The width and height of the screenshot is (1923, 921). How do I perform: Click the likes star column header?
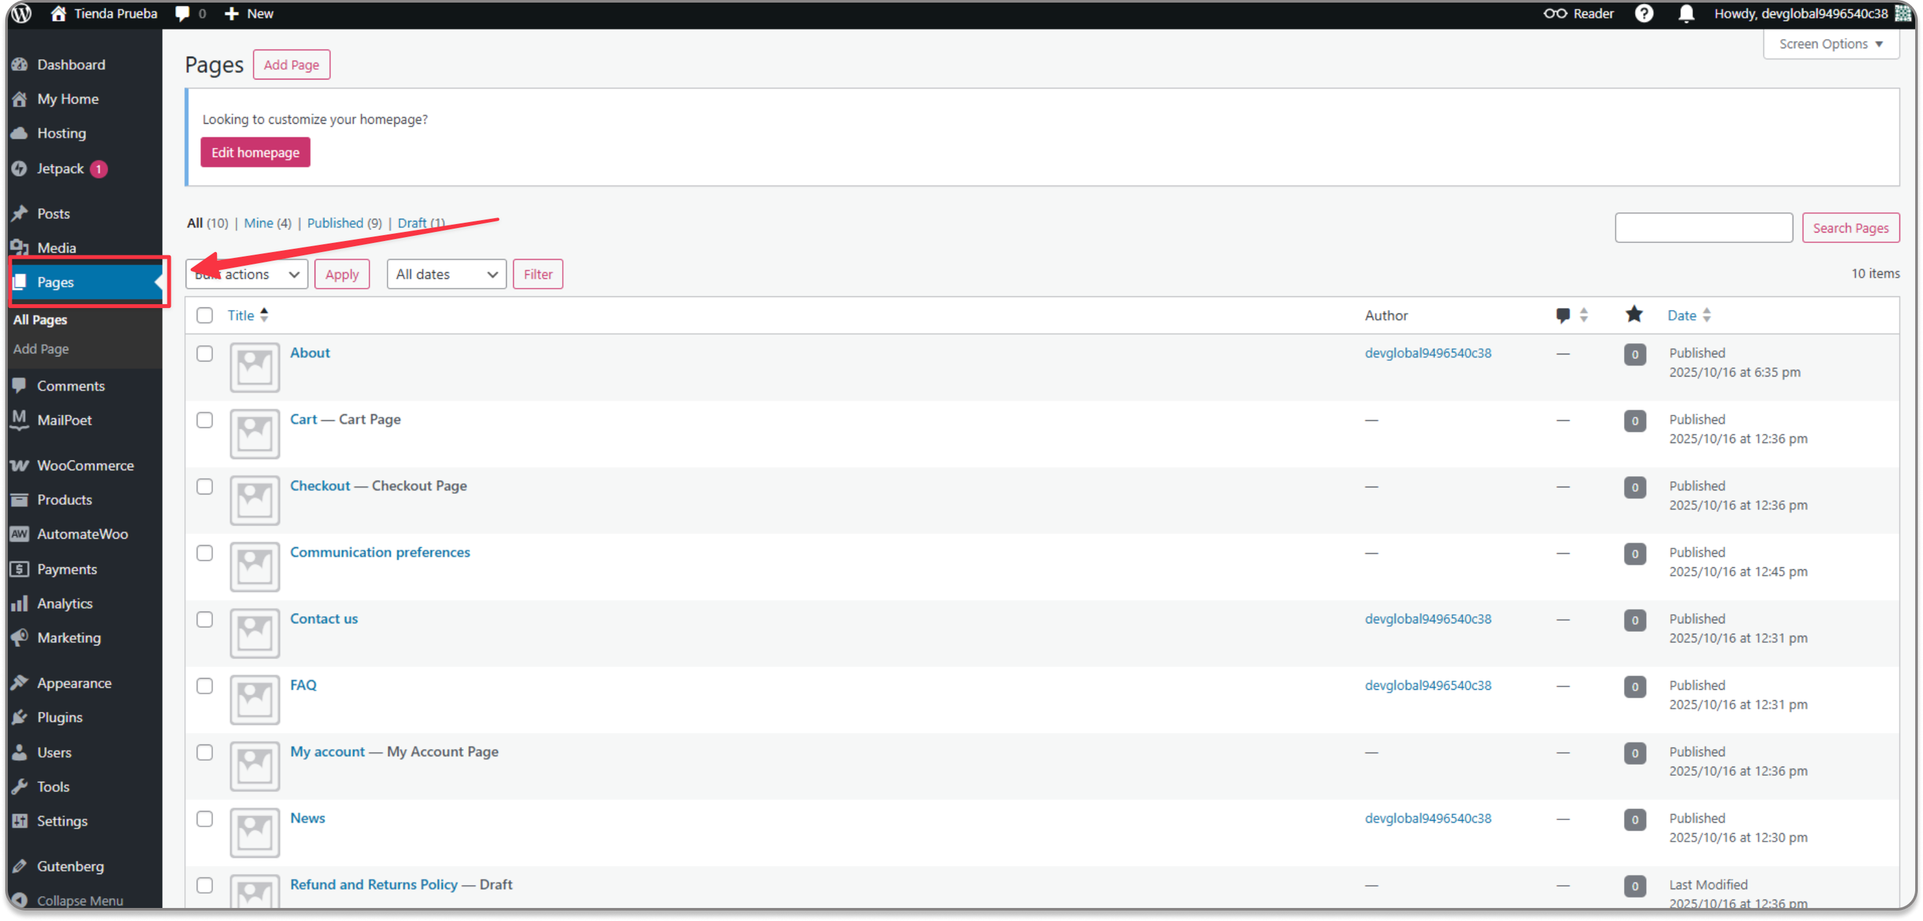(x=1634, y=314)
